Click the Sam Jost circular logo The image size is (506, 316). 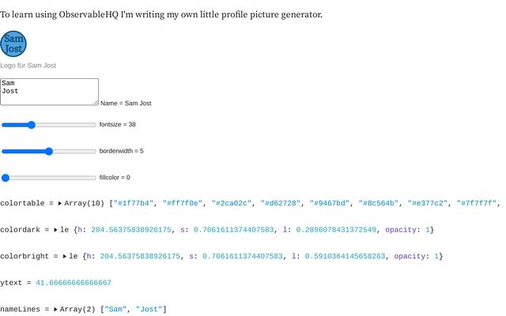[x=13, y=44]
